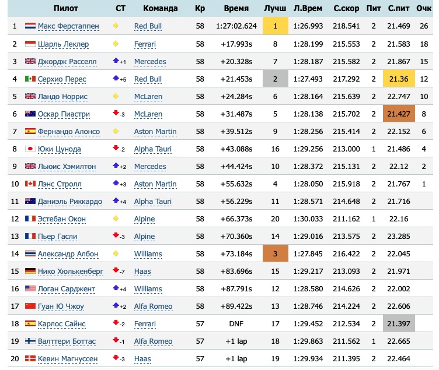Click the blue up arrow in Даниэль Риккардо row

pyautogui.click(x=116, y=200)
